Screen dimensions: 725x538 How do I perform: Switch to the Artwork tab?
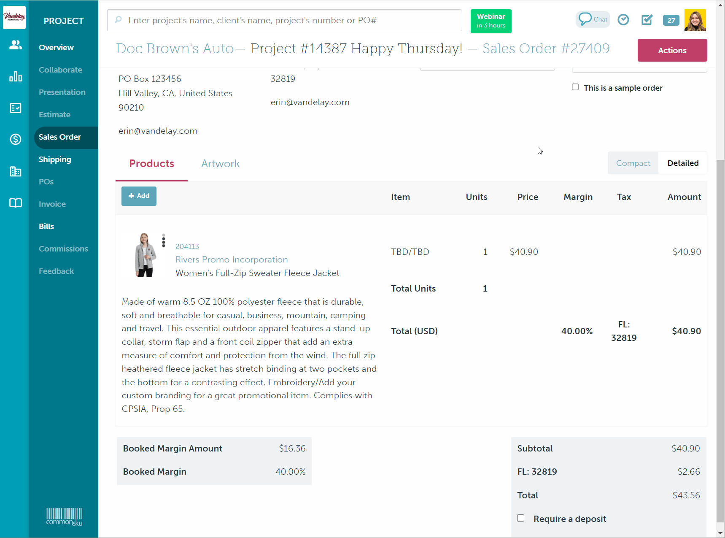[220, 164]
